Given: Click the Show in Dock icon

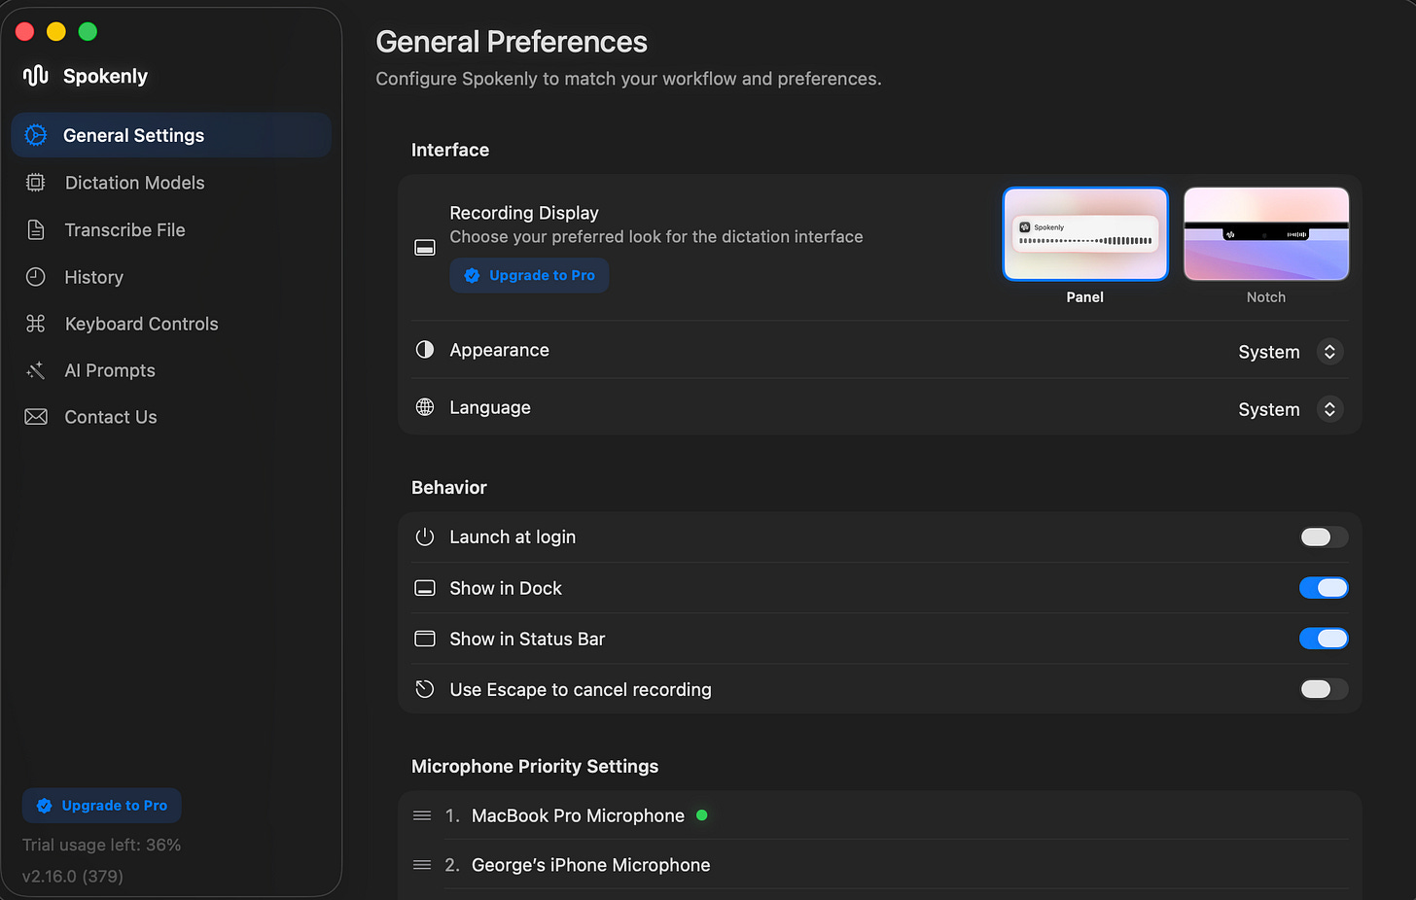Looking at the screenshot, I should [425, 588].
